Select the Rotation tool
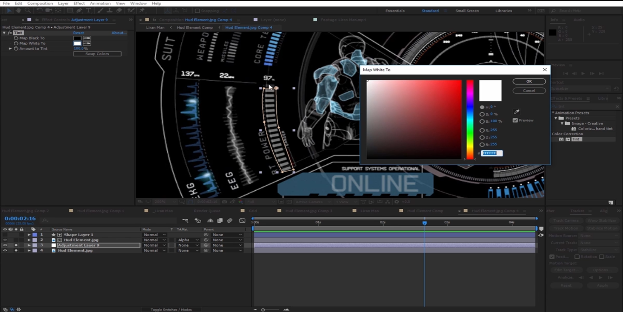This screenshot has width=623, height=312. coord(39,11)
